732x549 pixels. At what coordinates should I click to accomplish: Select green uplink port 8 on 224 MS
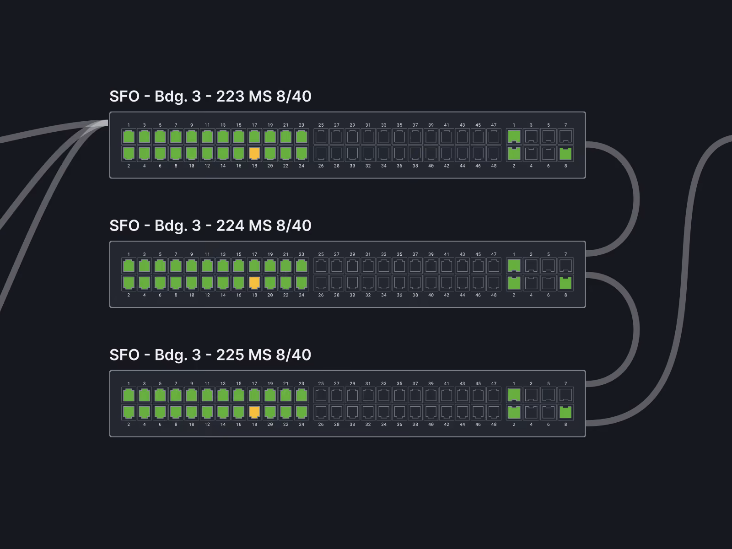pos(566,283)
